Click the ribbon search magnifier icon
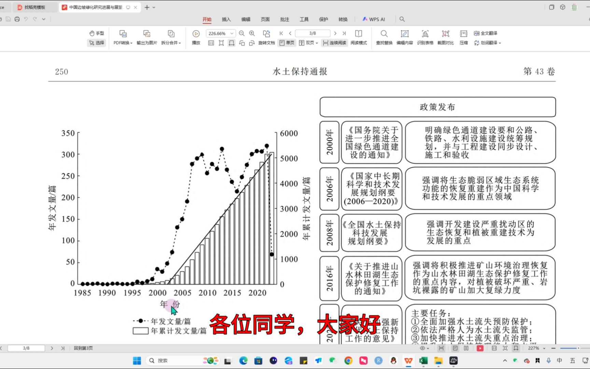Viewport: 590px width, 369px height. coord(402,19)
